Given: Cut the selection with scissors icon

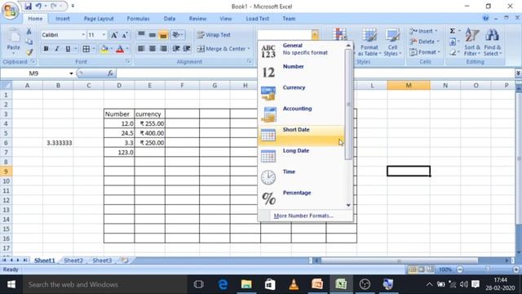Looking at the screenshot, I should click(x=29, y=32).
